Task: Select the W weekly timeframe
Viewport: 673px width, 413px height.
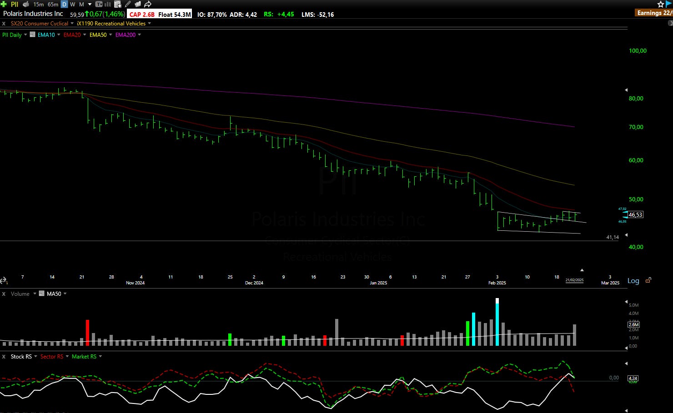Action: [73, 4]
